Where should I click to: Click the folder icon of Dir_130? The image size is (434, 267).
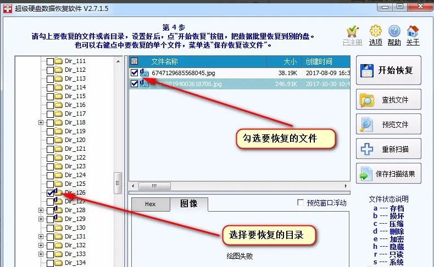[58, 228]
